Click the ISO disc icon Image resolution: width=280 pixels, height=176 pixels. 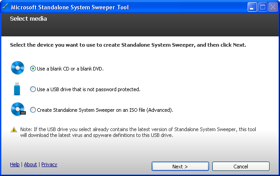18,109
